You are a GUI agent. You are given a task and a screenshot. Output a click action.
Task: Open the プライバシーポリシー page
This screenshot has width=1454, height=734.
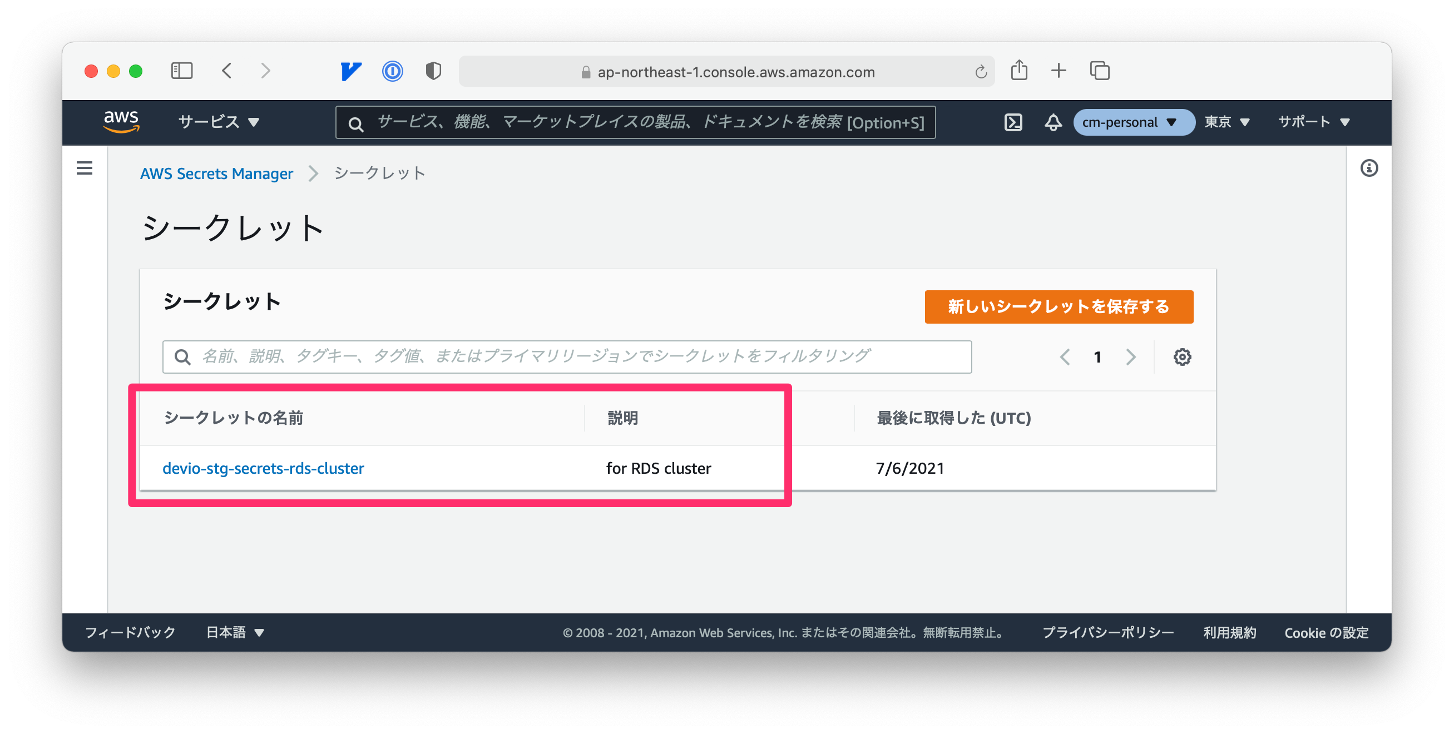pyautogui.click(x=1107, y=632)
